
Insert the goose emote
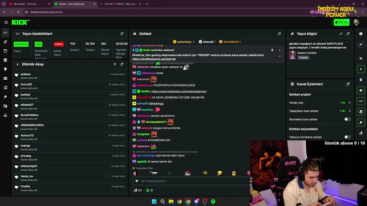click(153, 173)
